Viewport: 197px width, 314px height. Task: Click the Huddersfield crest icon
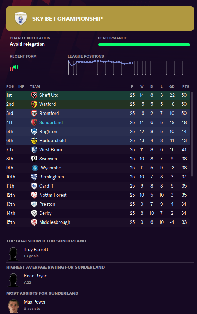pos(34,140)
